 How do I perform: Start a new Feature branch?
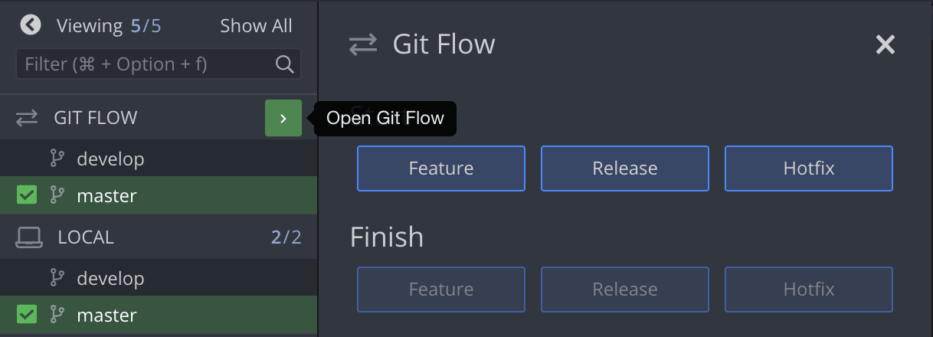point(441,168)
